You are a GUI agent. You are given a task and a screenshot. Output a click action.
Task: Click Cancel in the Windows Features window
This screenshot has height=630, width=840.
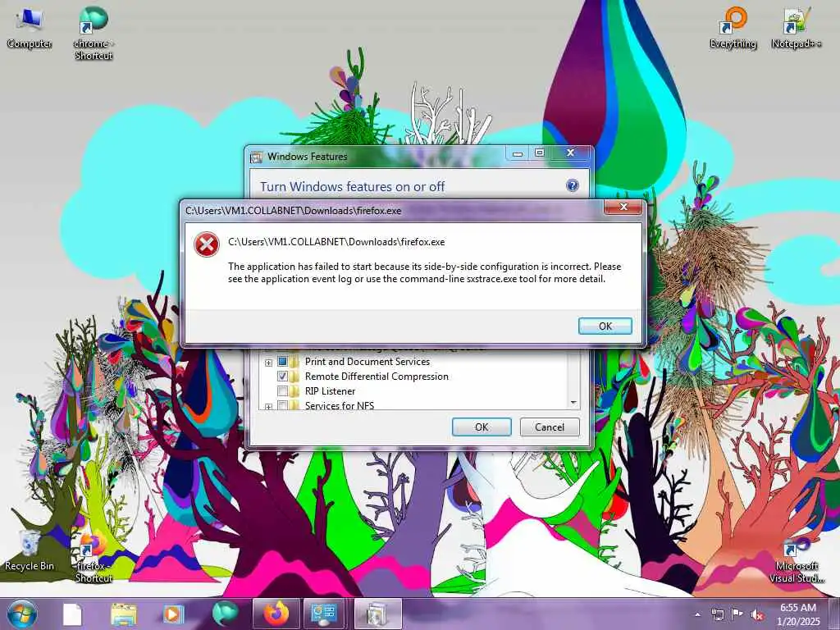coord(550,427)
